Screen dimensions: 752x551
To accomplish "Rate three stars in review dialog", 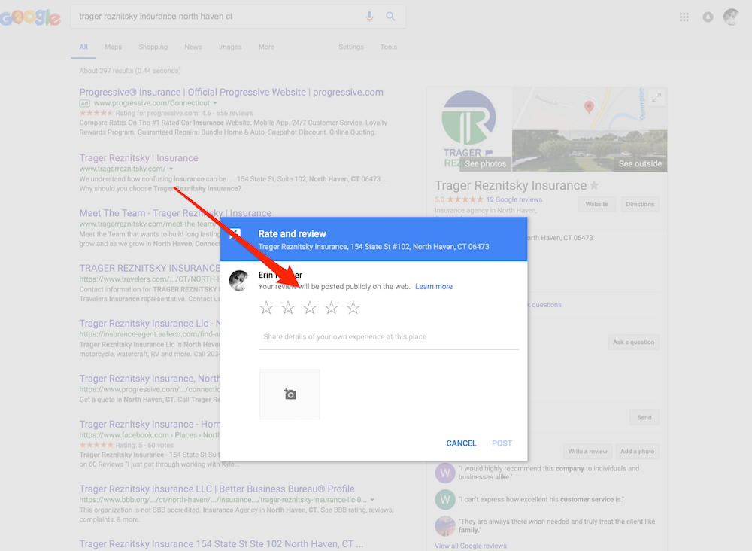I will tap(310, 308).
